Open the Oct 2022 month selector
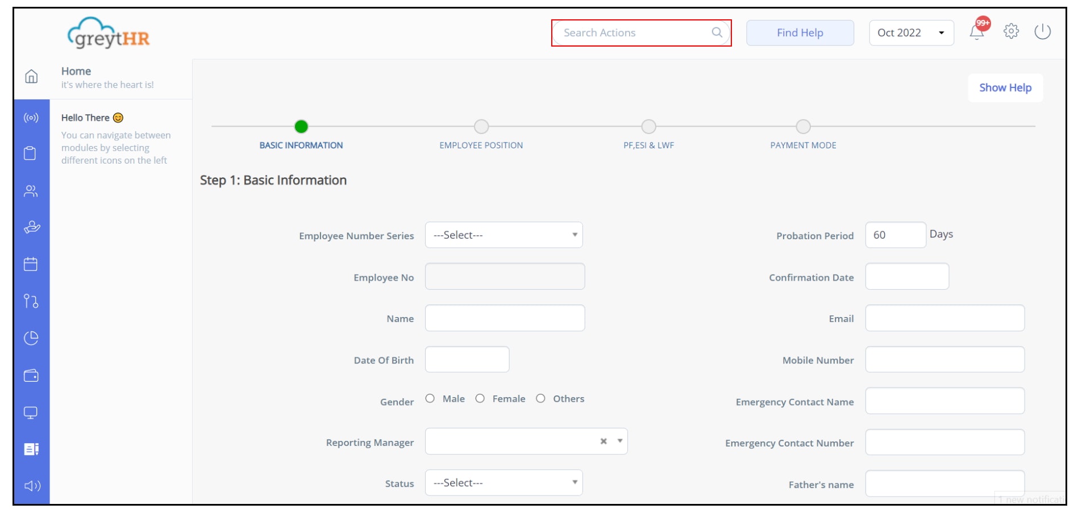 click(911, 32)
